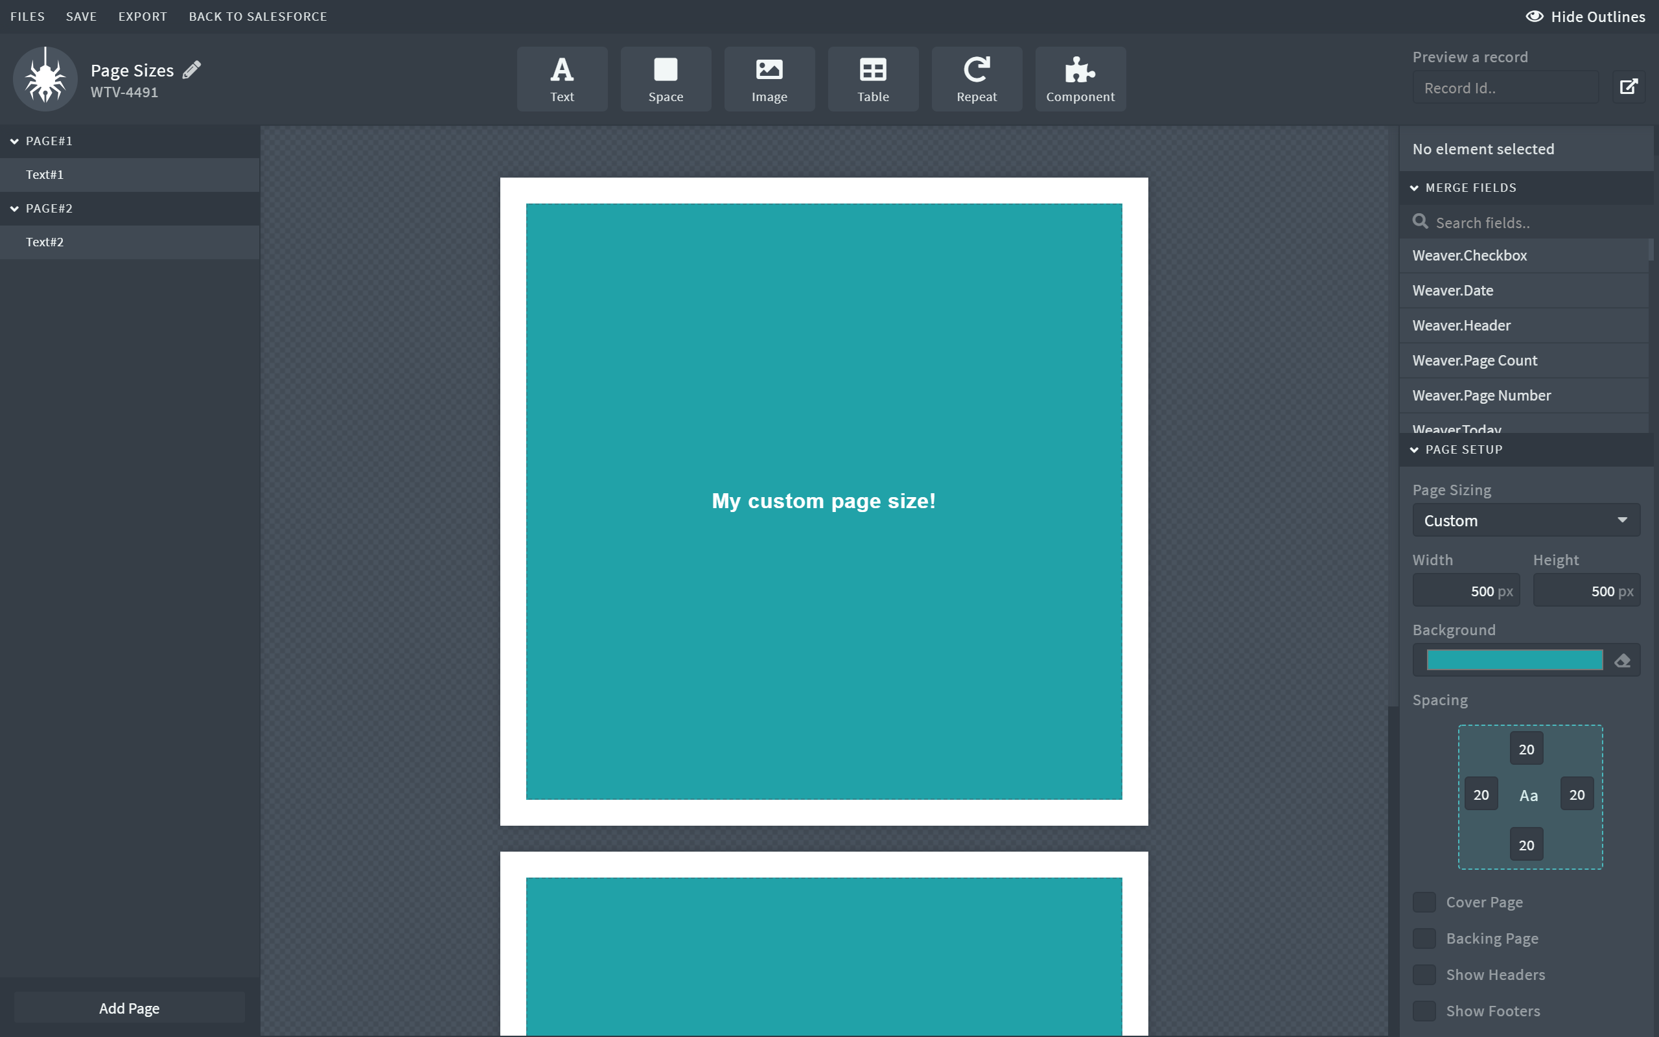Click the Add Page button

pyautogui.click(x=129, y=1007)
